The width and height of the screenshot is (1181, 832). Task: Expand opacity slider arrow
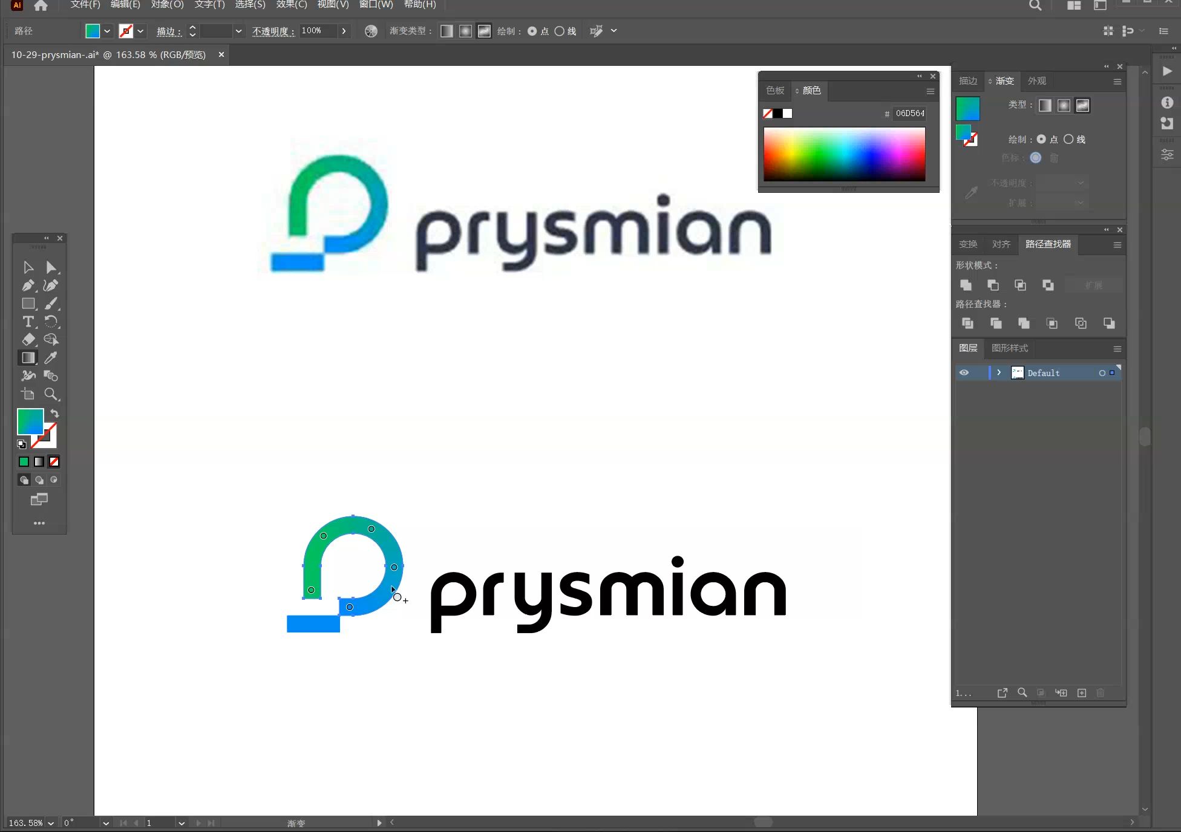pos(344,31)
